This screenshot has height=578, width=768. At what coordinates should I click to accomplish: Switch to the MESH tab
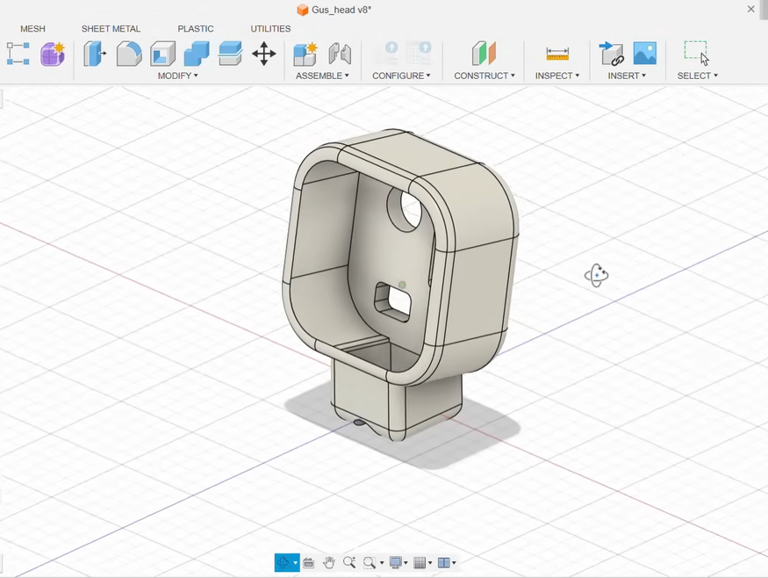(32, 29)
